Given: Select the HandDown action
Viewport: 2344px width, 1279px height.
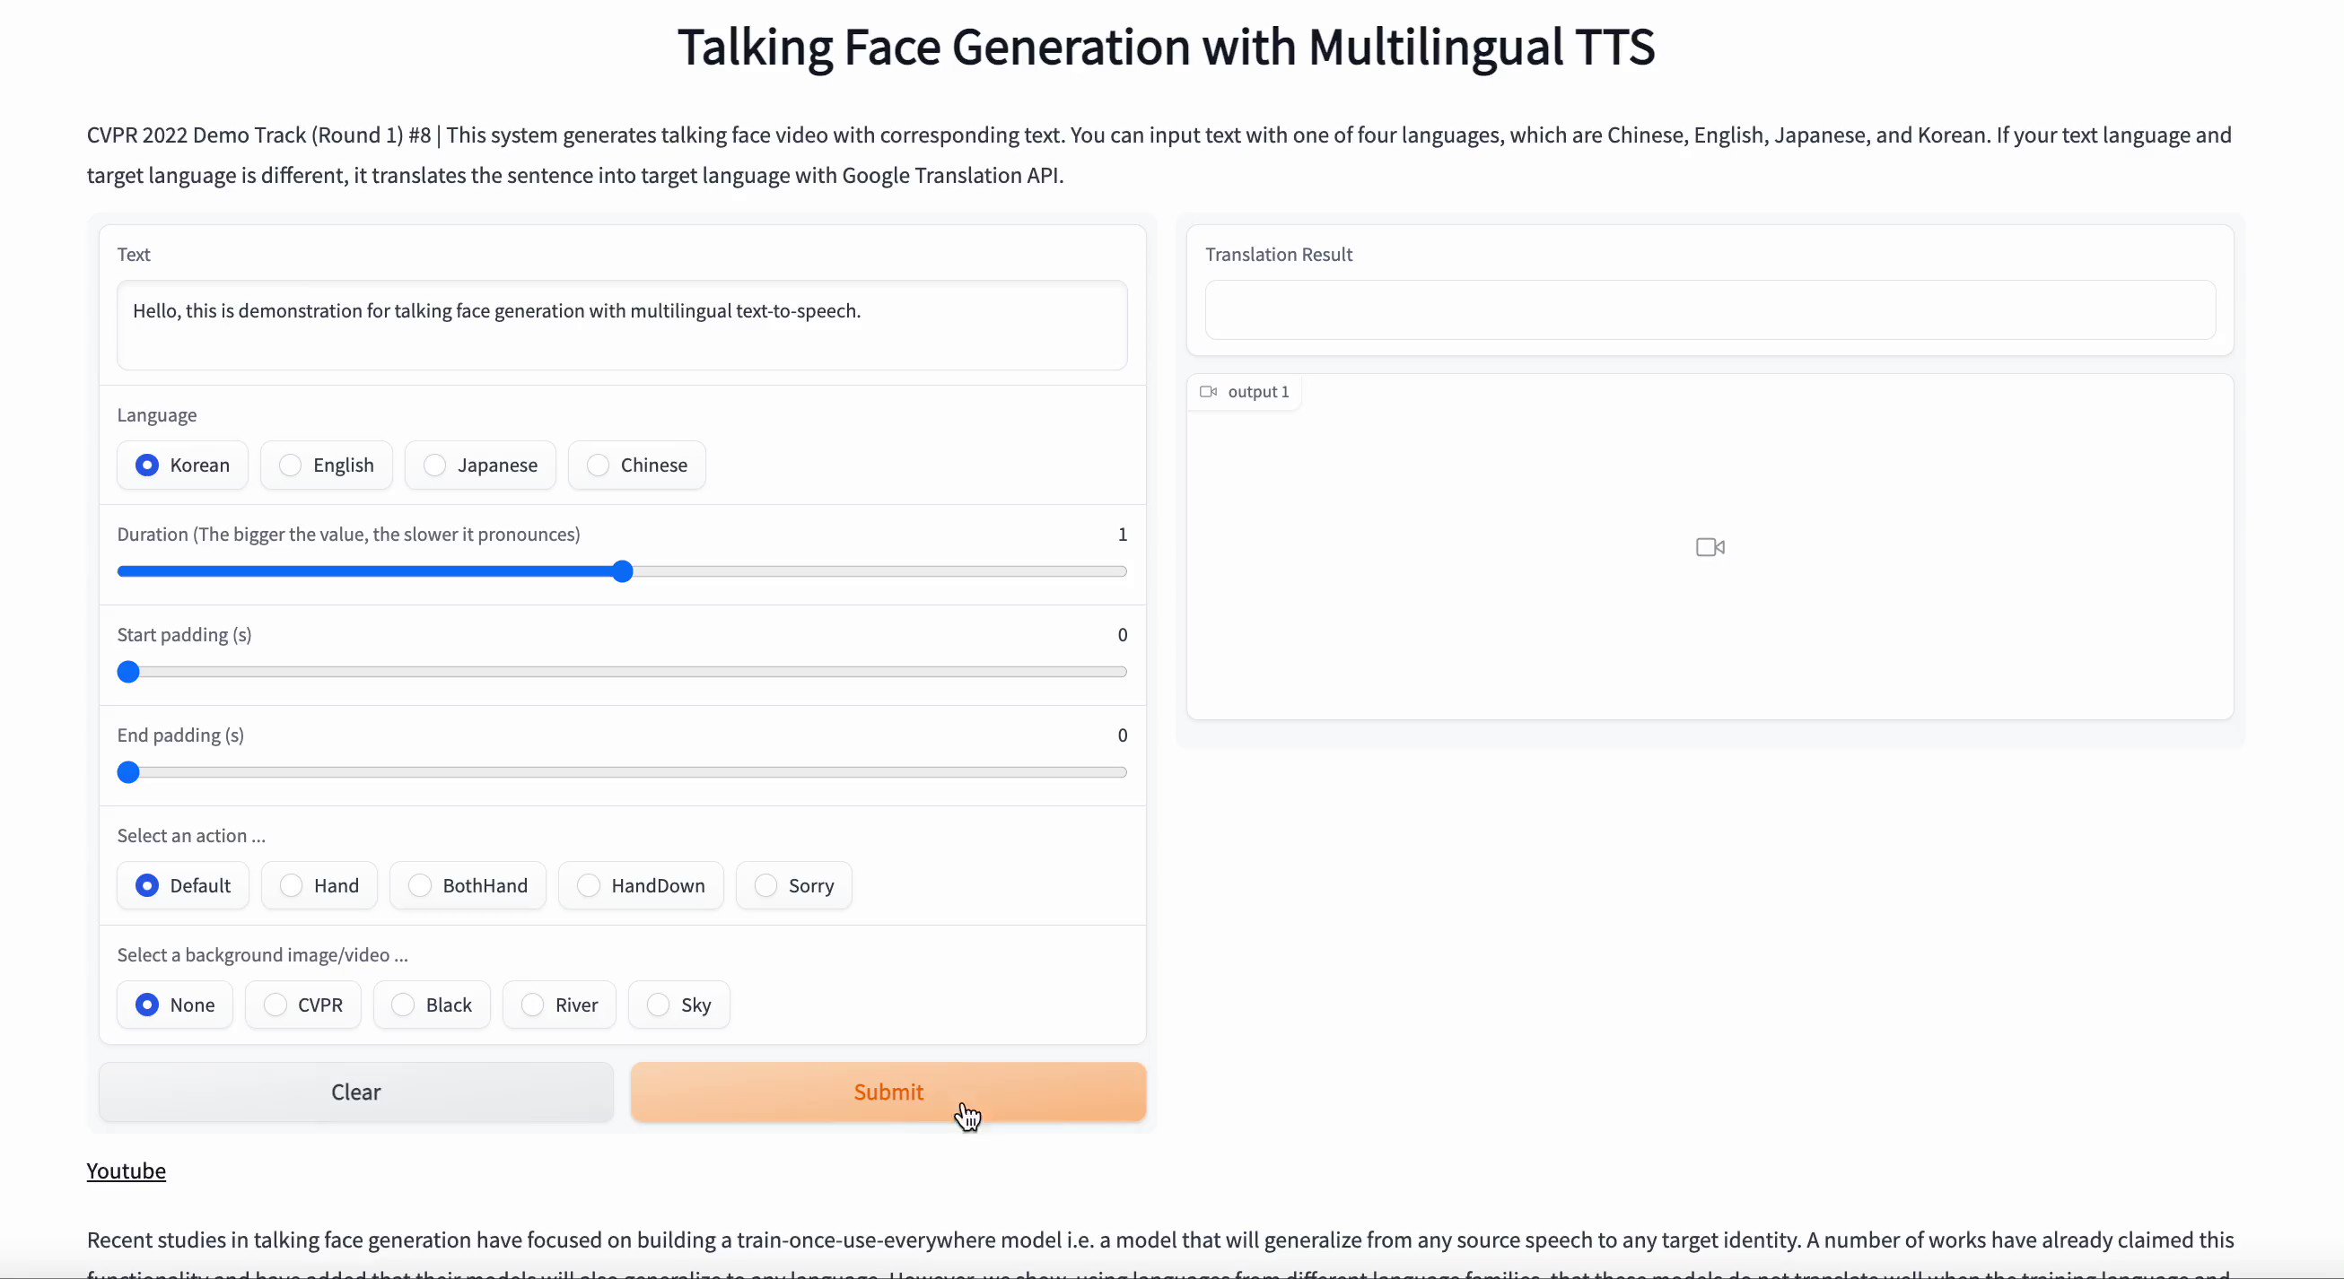Looking at the screenshot, I should point(588,885).
